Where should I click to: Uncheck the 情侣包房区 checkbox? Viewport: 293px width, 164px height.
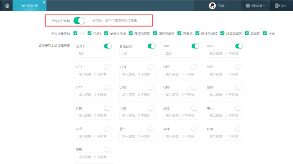click(x=155, y=33)
